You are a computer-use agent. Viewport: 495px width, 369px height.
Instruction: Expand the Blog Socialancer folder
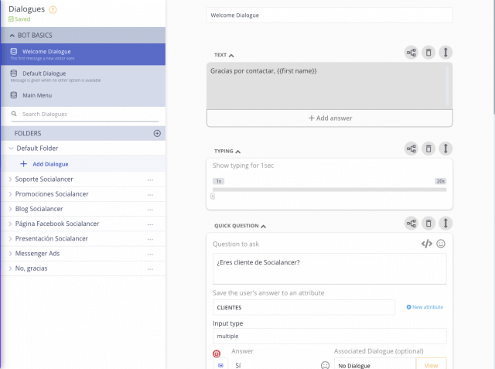10,209
